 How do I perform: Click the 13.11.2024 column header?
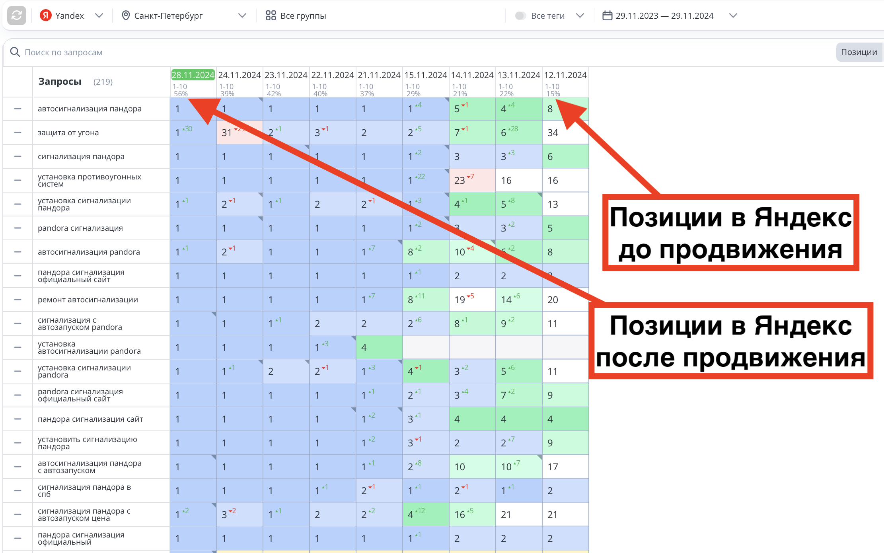519,75
